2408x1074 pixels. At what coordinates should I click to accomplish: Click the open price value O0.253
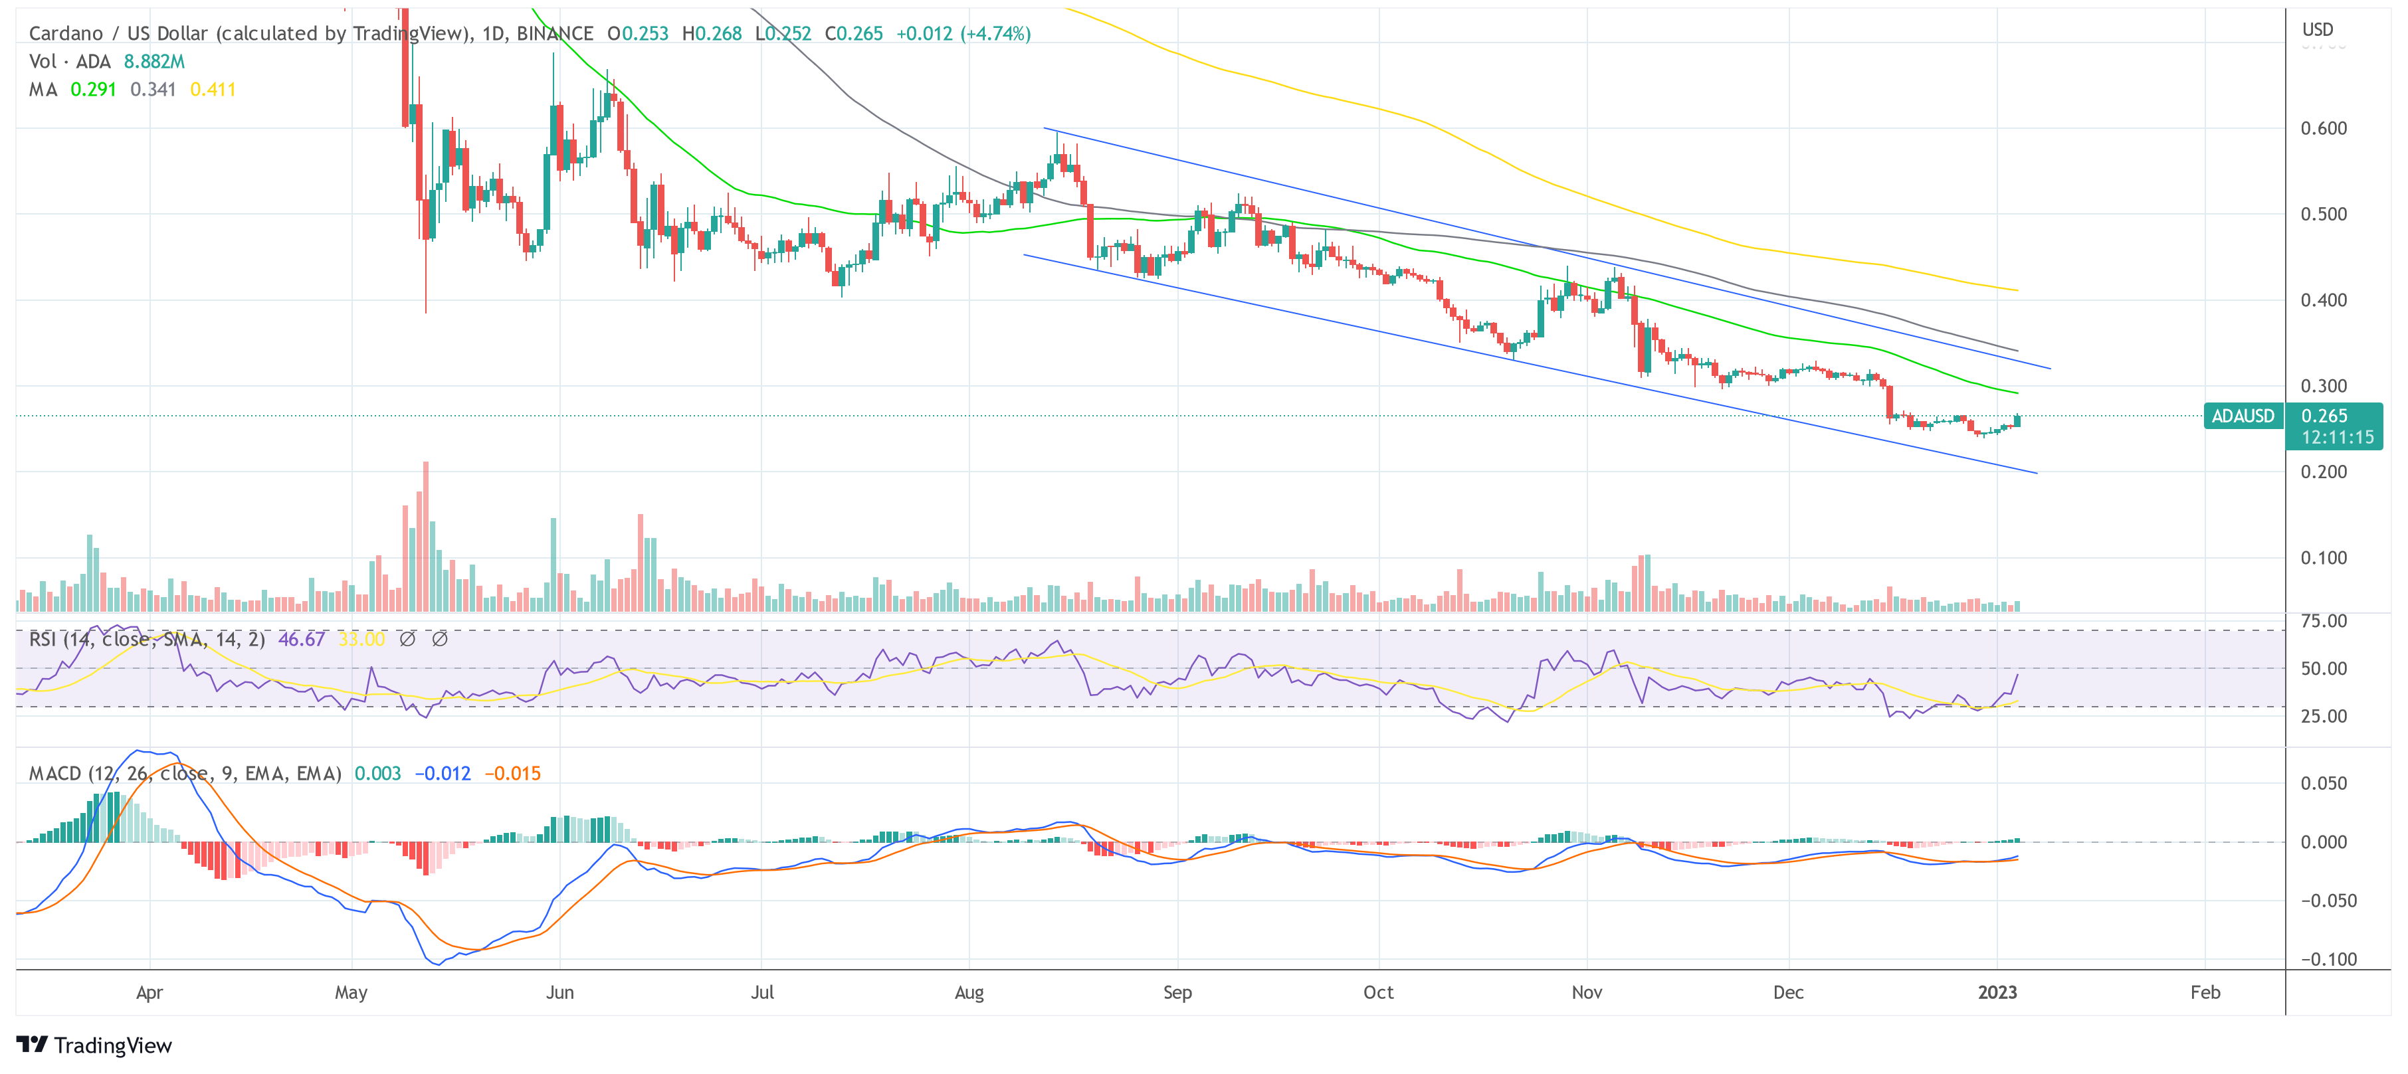coord(639,34)
